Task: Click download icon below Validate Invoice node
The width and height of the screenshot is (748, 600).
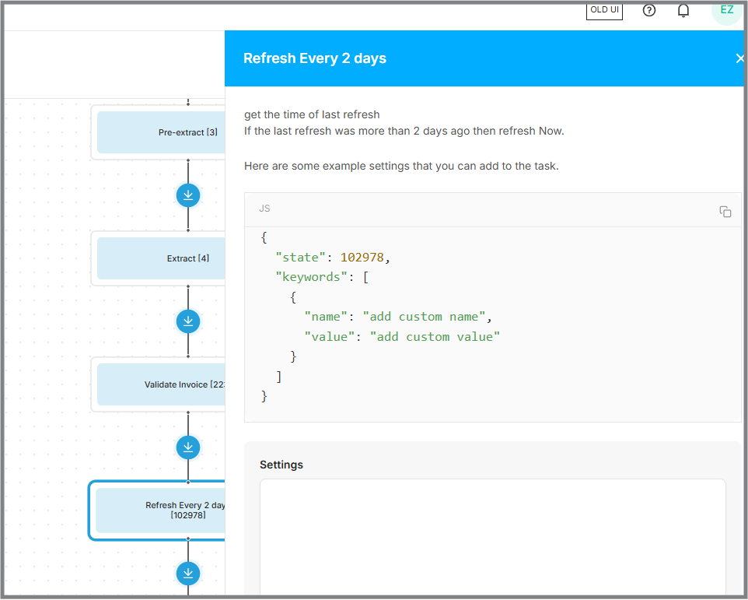Action: pos(188,447)
